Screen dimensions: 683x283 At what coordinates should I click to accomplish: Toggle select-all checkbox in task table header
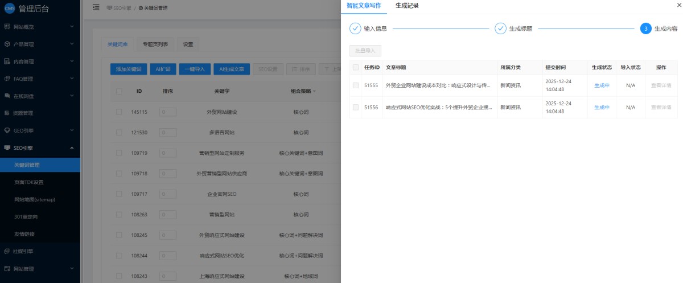[x=356, y=67]
